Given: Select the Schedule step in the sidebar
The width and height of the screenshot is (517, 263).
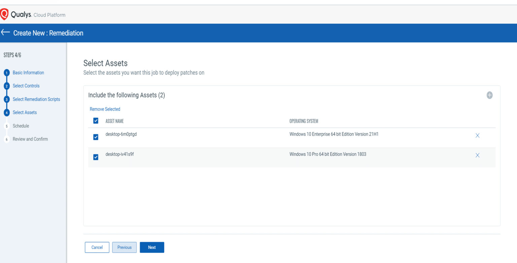Looking at the screenshot, I should 21,126.
